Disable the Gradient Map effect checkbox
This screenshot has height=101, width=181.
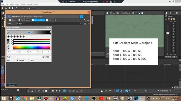point(33,20)
